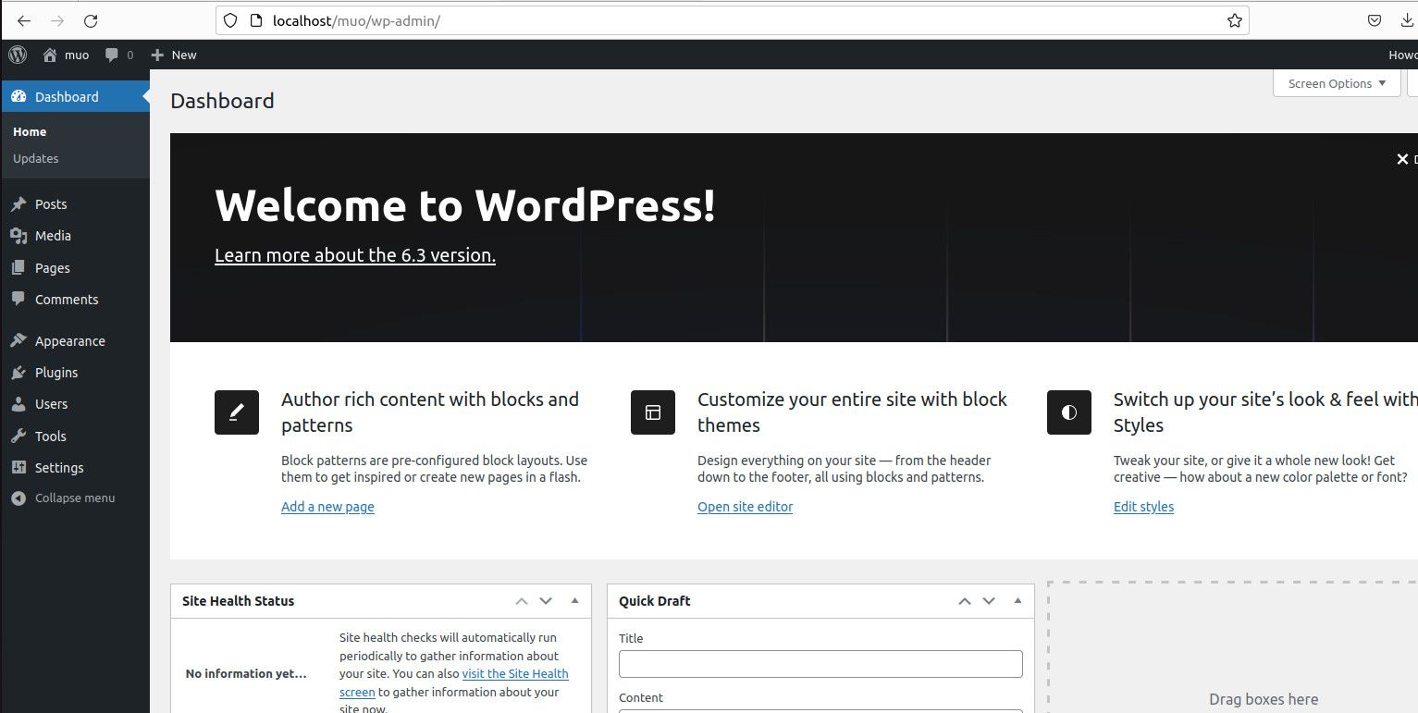The height and width of the screenshot is (713, 1418).
Task: Select Updates under the Dashboard menu
Action: pos(35,158)
